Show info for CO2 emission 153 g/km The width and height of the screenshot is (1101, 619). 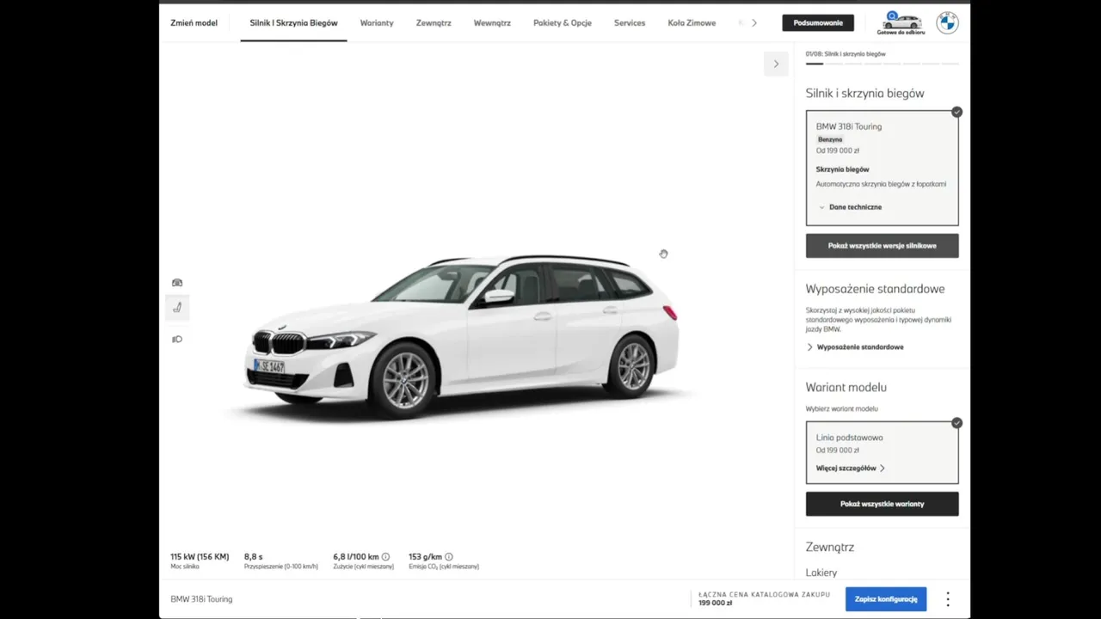tap(449, 557)
